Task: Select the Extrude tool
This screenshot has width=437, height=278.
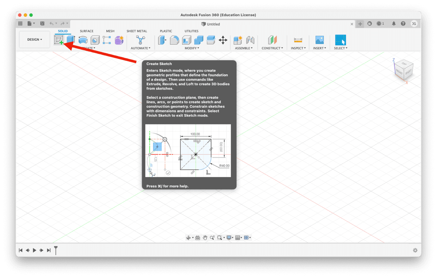Action: [x=71, y=40]
